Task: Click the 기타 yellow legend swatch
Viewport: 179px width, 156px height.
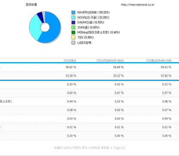Action: click(73, 37)
